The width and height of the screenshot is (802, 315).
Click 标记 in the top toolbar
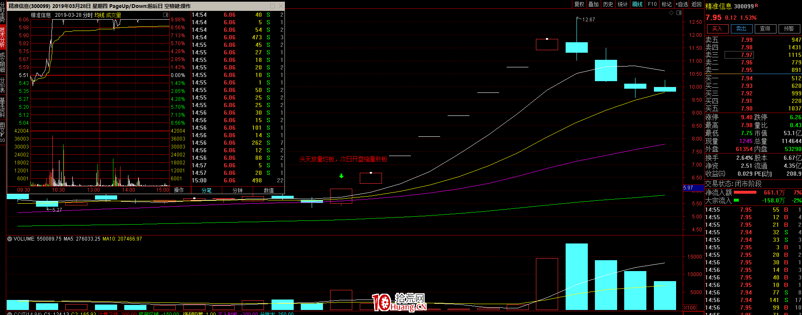[666, 4]
